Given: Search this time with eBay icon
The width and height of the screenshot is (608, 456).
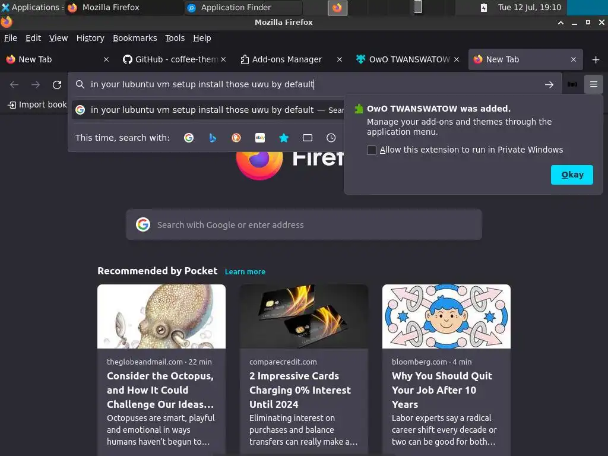Looking at the screenshot, I should pyautogui.click(x=260, y=138).
